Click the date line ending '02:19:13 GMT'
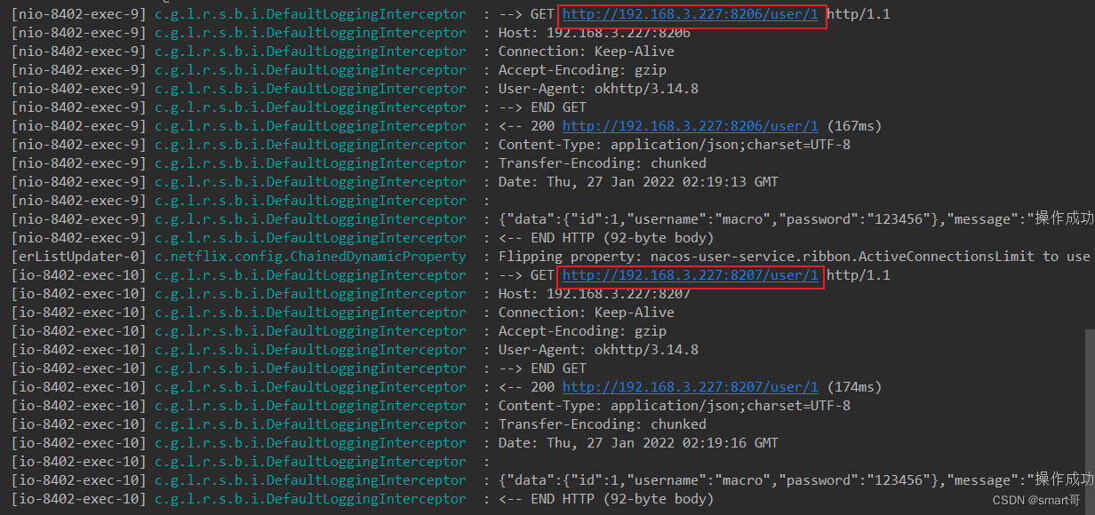Image resolution: width=1095 pixels, height=515 pixels. click(x=638, y=182)
